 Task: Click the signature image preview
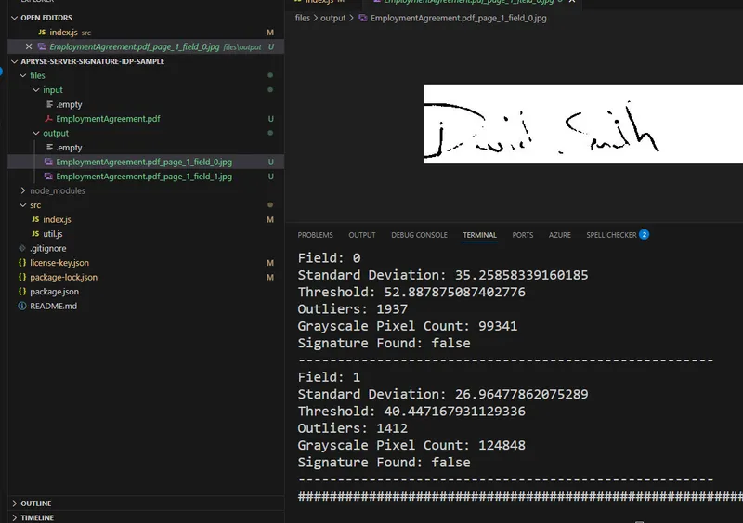coord(583,124)
